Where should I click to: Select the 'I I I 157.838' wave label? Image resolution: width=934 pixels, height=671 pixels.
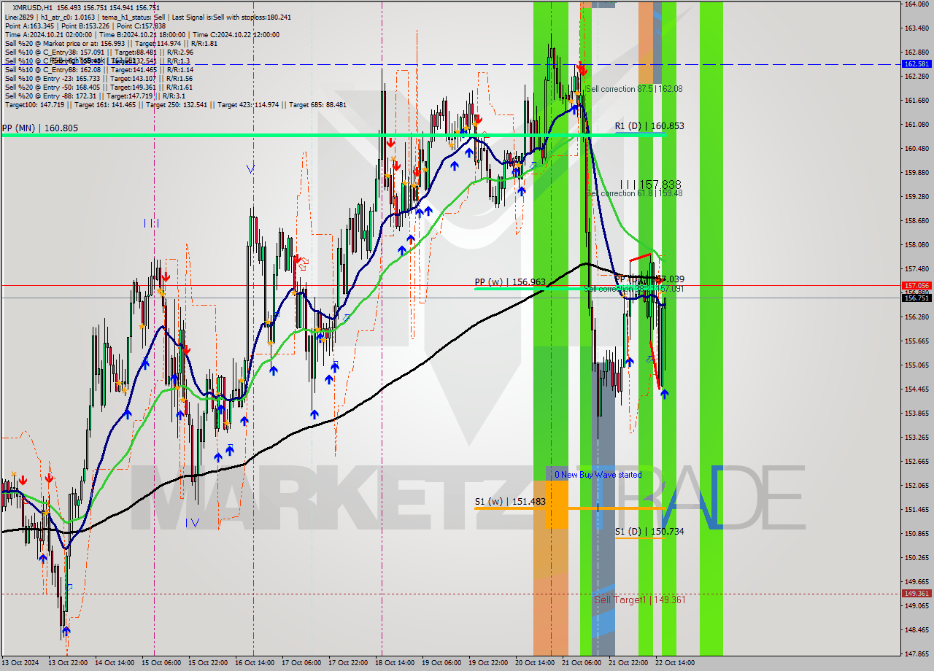click(x=650, y=185)
